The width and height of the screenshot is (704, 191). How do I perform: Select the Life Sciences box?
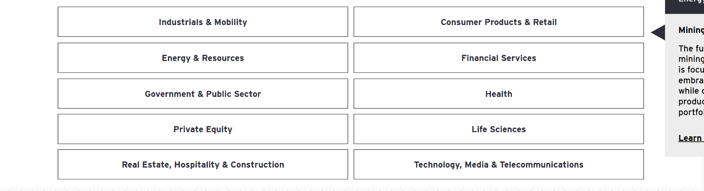tap(498, 129)
